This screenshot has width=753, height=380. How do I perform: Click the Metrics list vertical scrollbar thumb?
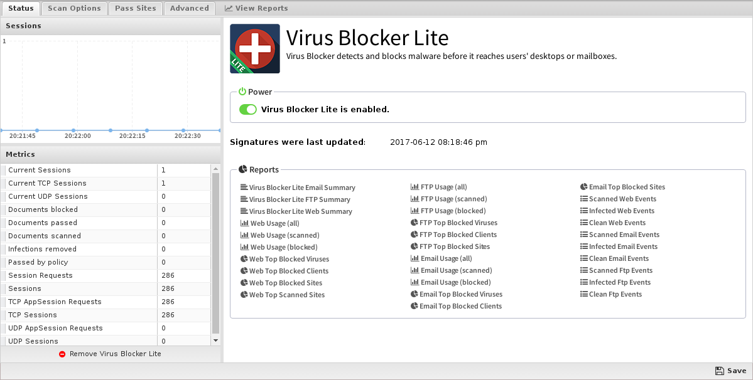click(215, 253)
